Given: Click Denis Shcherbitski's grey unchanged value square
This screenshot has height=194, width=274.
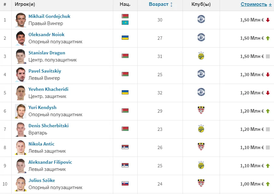Looking at the screenshot, I should coord(268,129).
